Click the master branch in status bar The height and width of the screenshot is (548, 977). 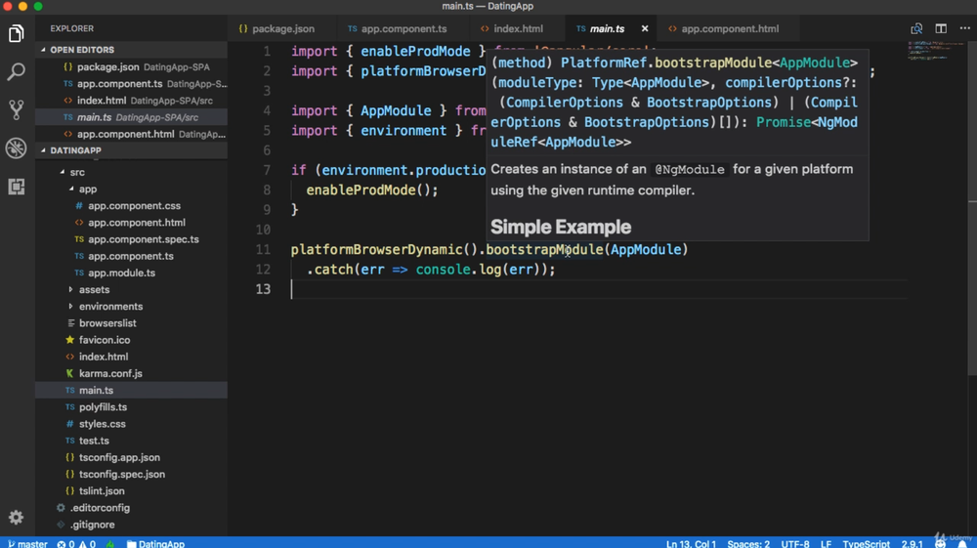coord(27,543)
